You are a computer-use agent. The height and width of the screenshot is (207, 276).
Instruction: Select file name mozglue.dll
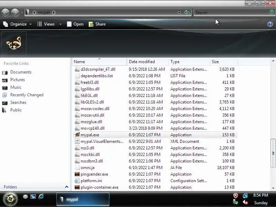[91, 122]
